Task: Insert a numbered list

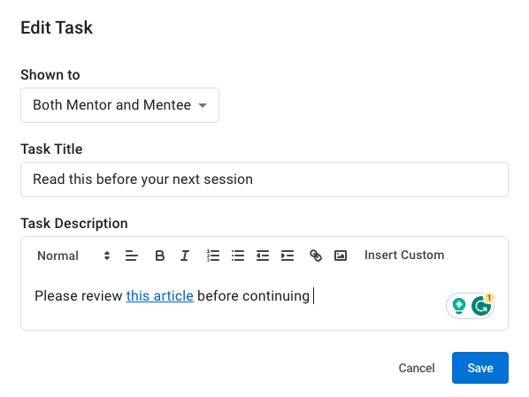Action: (x=213, y=256)
